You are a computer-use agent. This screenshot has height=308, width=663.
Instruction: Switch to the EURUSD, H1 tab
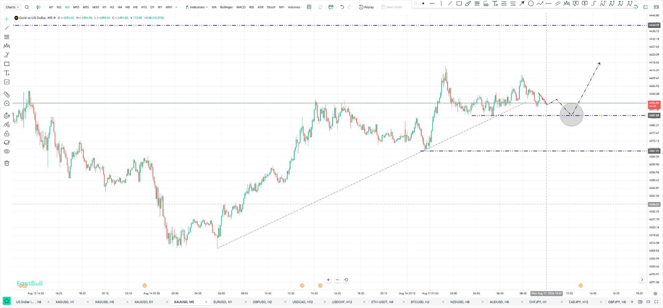click(x=223, y=302)
